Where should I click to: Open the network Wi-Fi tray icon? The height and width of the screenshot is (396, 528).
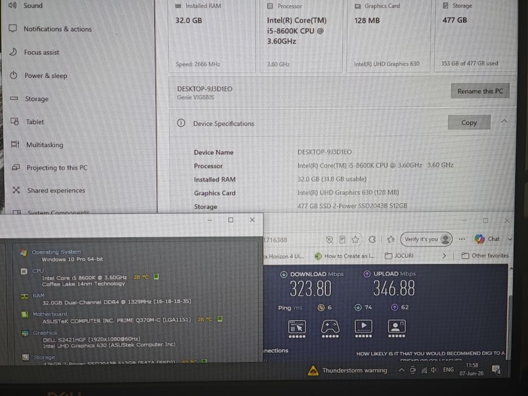[424, 370]
